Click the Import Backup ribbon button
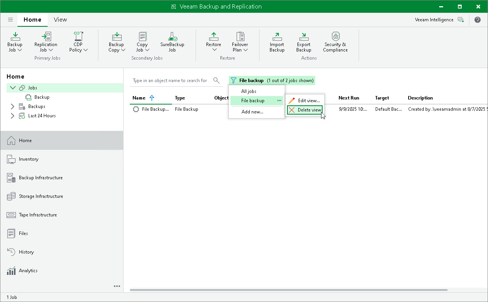 277,42
